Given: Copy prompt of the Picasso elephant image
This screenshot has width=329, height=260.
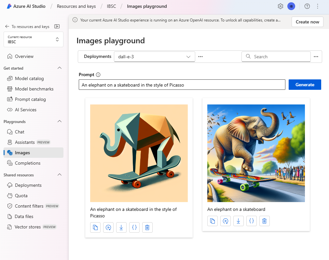Looking at the screenshot, I should tap(95, 227).
